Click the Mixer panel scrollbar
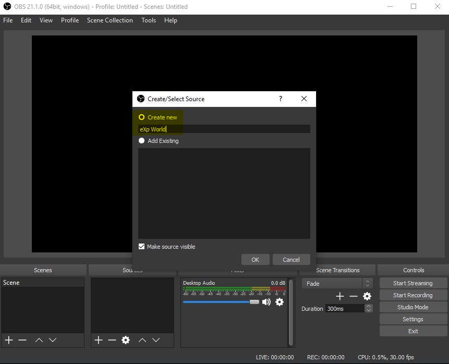Screen dimensions: 449x364 [x=291, y=312]
